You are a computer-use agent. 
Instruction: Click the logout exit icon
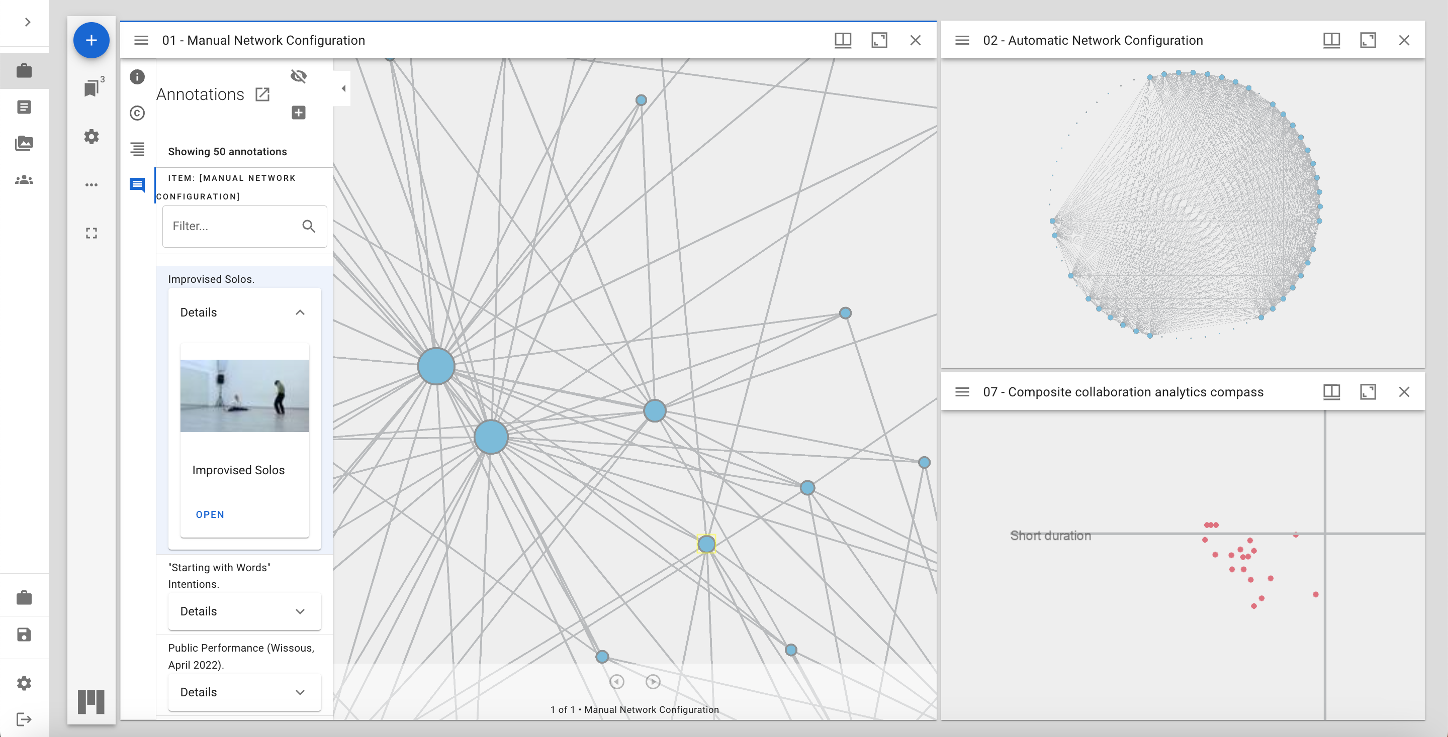[x=24, y=719]
